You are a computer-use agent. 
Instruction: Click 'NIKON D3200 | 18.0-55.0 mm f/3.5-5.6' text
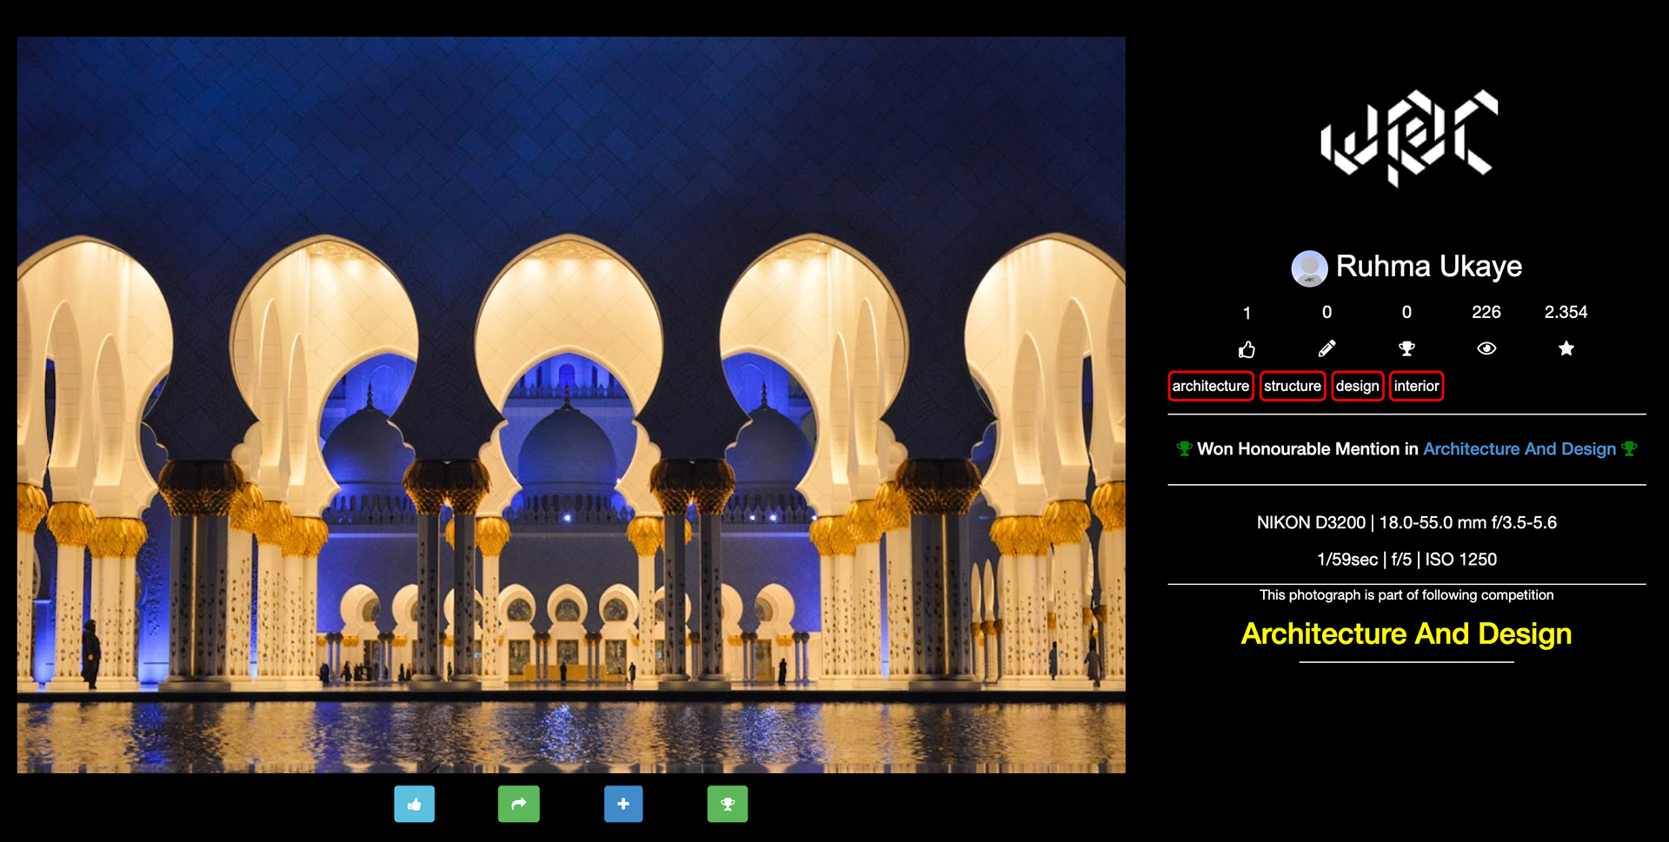click(1406, 523)
